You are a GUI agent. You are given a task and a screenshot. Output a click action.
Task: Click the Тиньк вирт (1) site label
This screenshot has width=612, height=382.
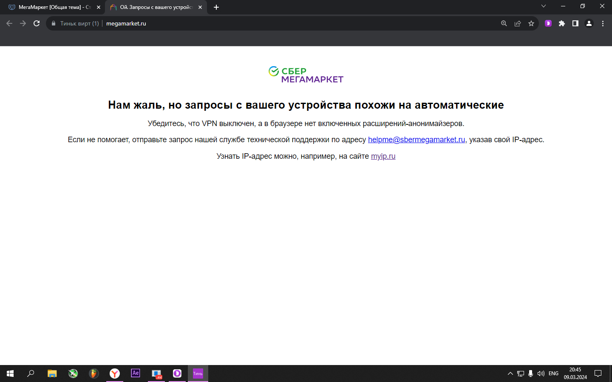tap(79, 23)
